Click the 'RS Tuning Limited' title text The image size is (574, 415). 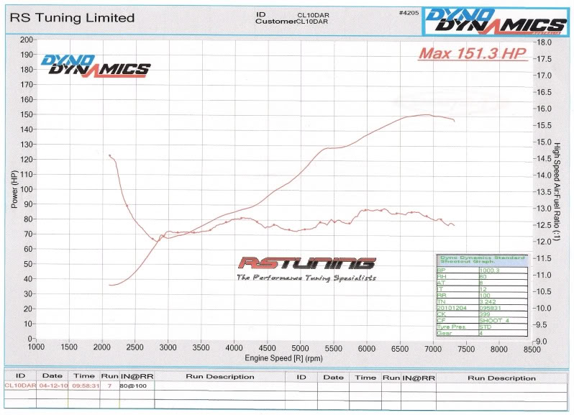[x=71, y=17]
